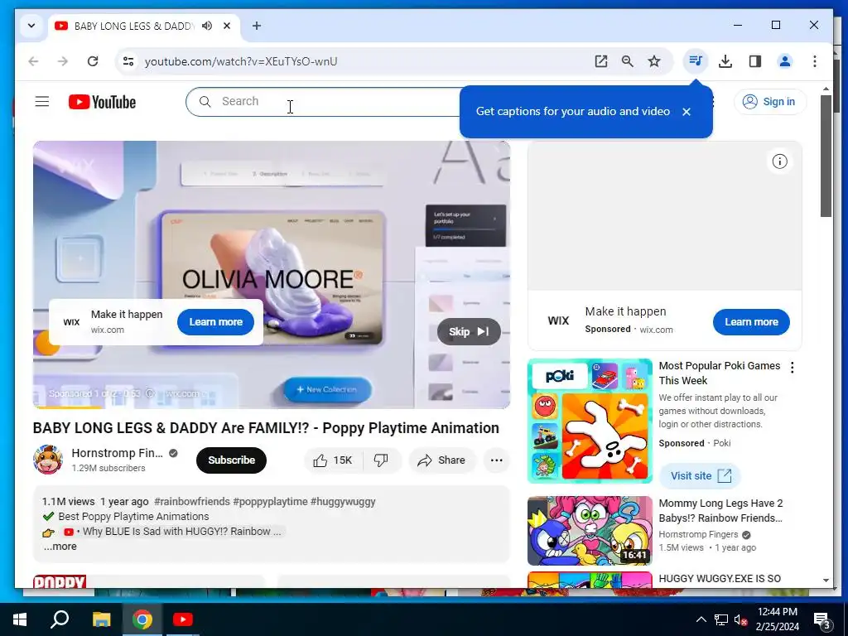This screenshot has height=636, width=848.
Task: Go forward in browser history
Action: (63, 61)
